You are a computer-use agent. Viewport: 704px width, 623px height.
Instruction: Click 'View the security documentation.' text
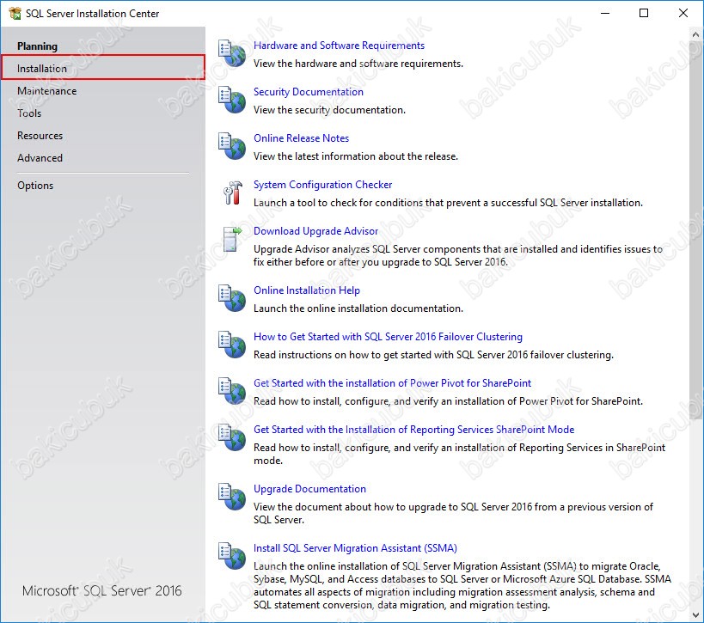(x=329, y=110)
